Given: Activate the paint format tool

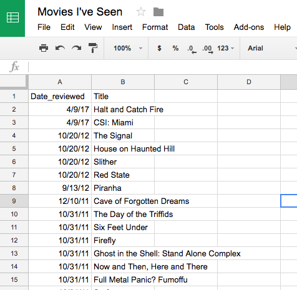Looking at the screenshot, I should pyautogui.click(x=93, y=48).
